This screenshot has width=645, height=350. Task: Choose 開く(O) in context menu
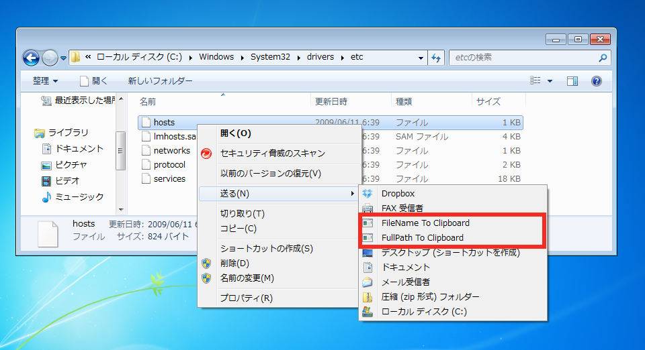pyautogui.click(x=278, y=133)
